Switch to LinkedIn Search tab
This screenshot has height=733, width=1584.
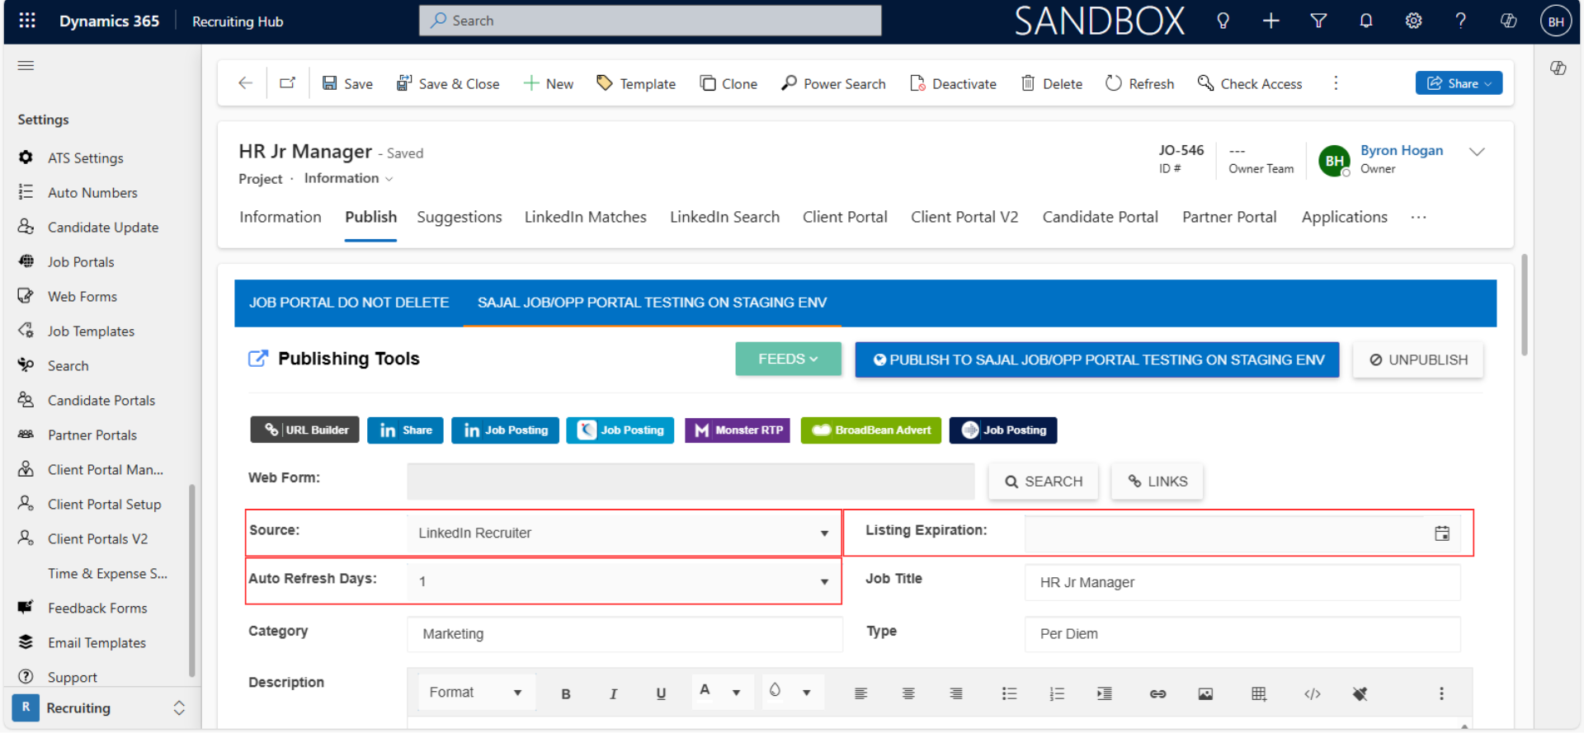click(724, 217)
